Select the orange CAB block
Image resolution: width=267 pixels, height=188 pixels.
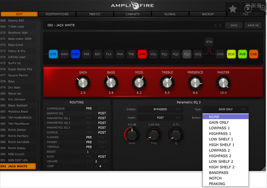(253, 54)
